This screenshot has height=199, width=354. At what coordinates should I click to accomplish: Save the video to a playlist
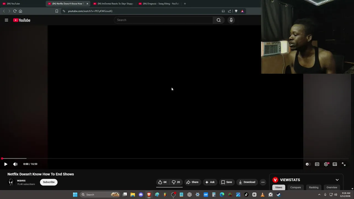tap(227, 182)
